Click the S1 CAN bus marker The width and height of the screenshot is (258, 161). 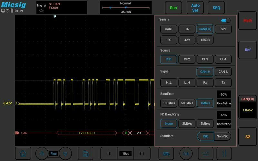17,133
